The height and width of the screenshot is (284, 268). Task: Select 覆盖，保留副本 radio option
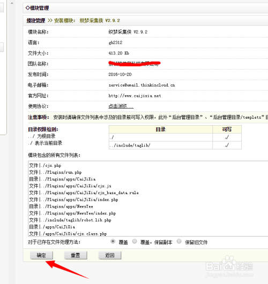(x=135, y=241)
